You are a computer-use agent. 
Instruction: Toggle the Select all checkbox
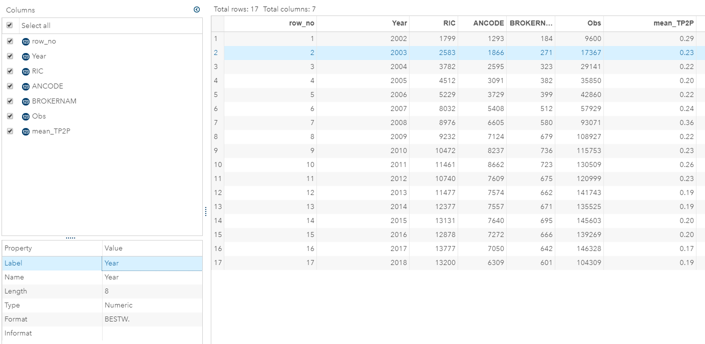coord(10,25)
